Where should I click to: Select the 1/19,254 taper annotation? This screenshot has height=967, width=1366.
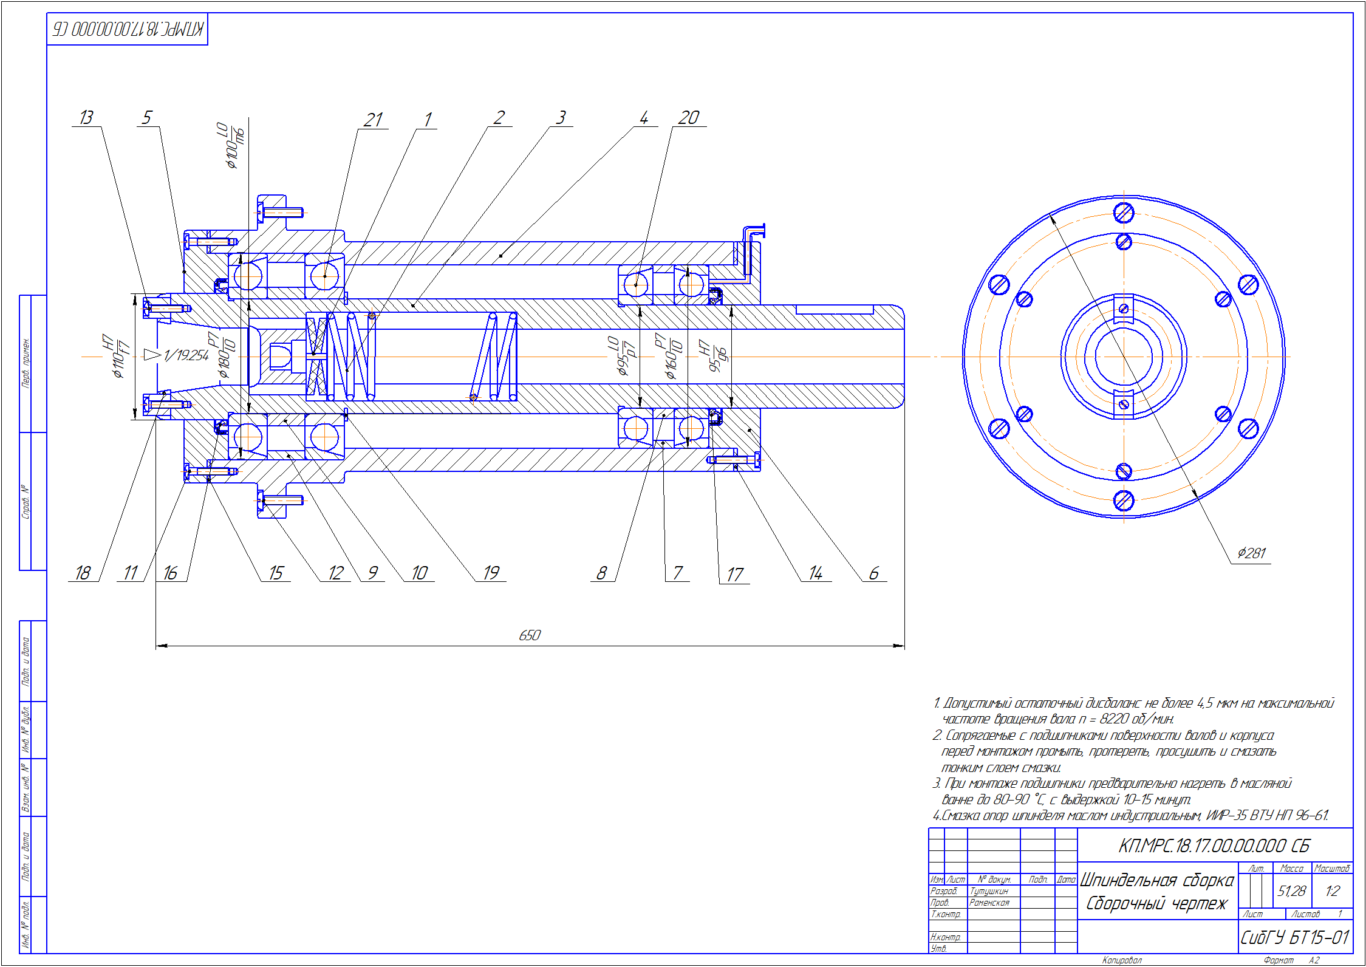185,355
